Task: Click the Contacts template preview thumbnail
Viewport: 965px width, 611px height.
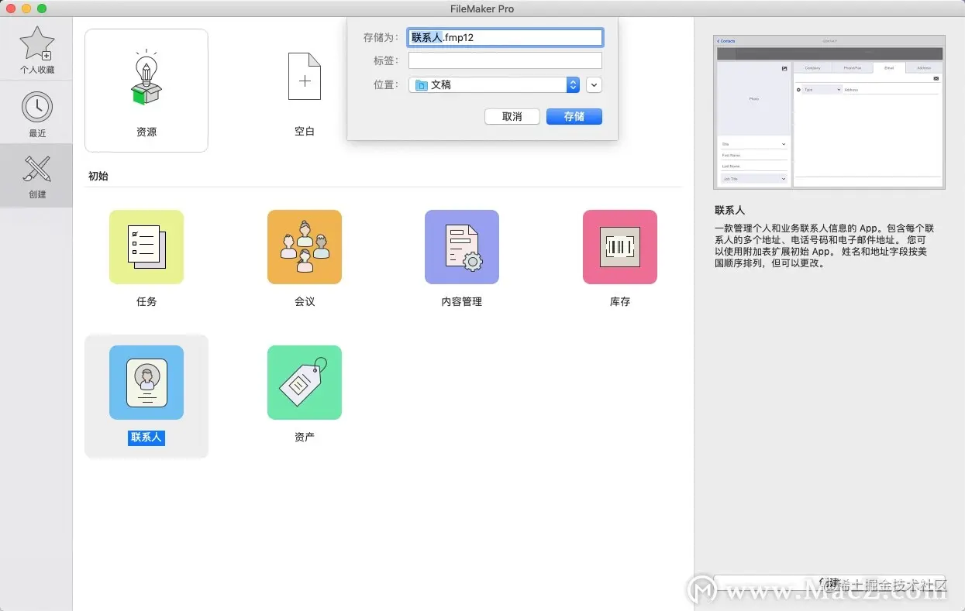Action: tap(829, 112)
